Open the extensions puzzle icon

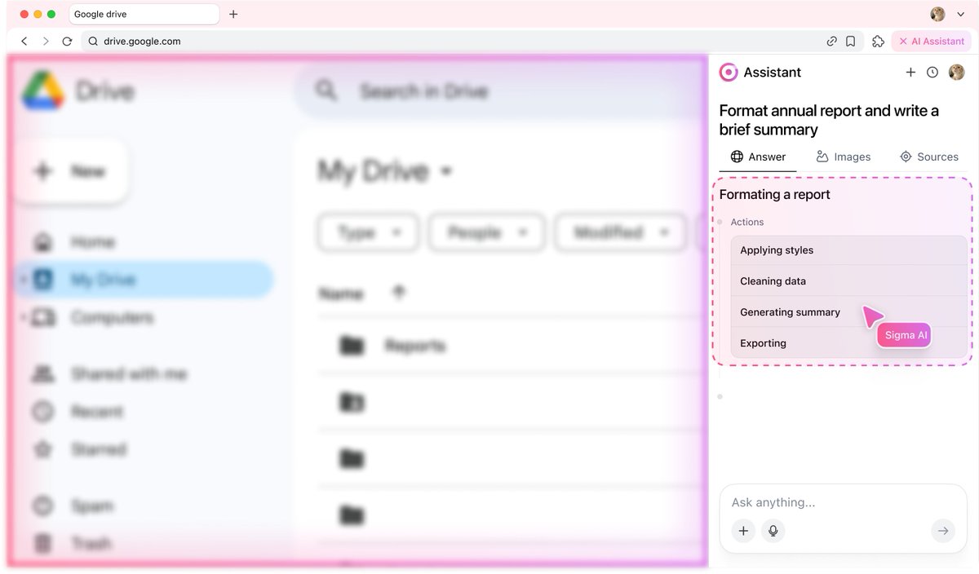878,41
